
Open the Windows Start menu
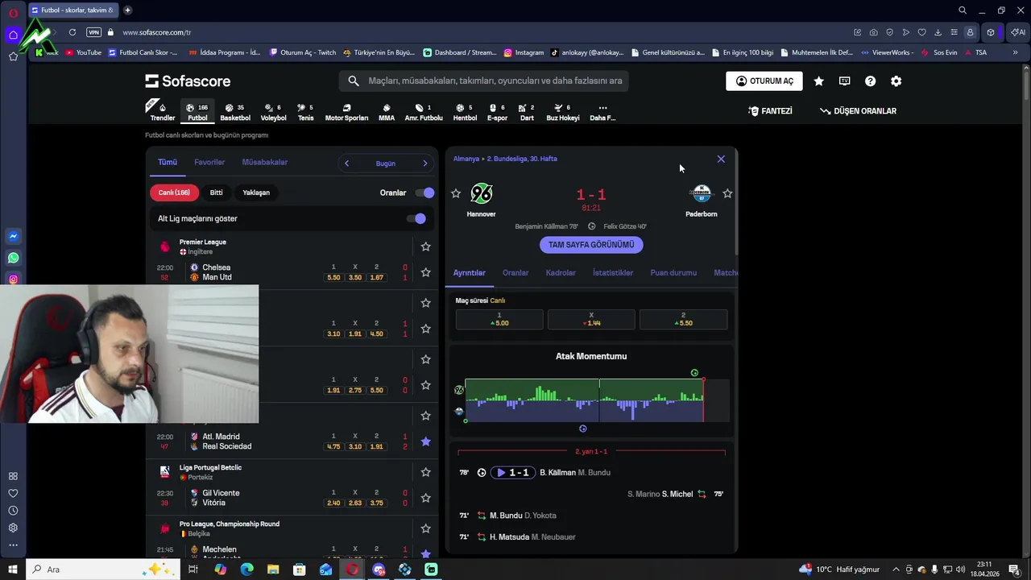13,570
